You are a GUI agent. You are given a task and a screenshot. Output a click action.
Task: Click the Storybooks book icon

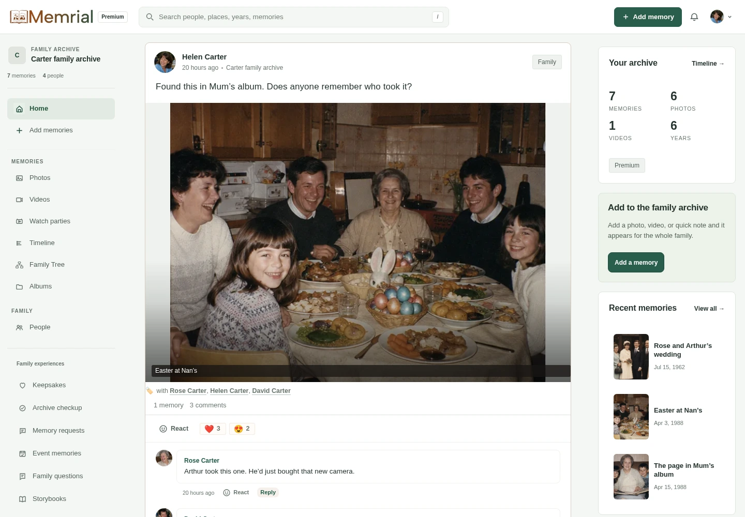click(x=22, y=499)
